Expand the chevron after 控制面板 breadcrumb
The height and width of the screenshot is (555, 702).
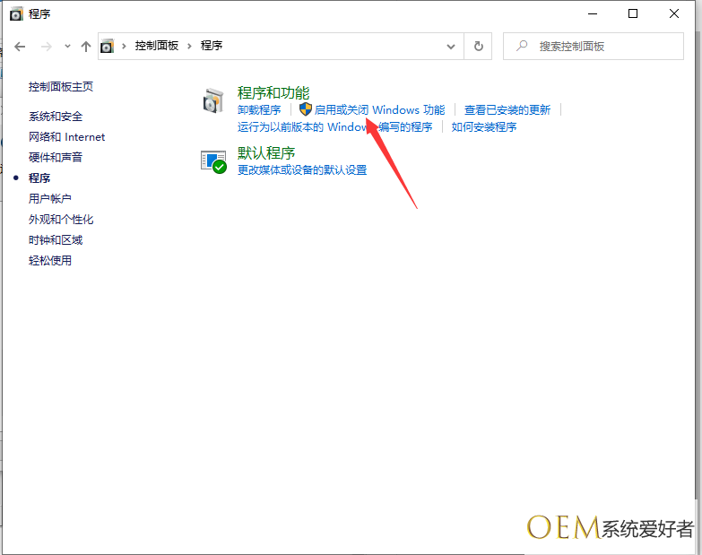click(190, 47)
